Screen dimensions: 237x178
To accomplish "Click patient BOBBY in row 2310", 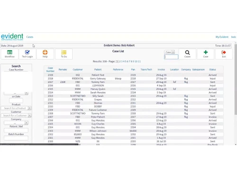I will [x=98, y=106].
